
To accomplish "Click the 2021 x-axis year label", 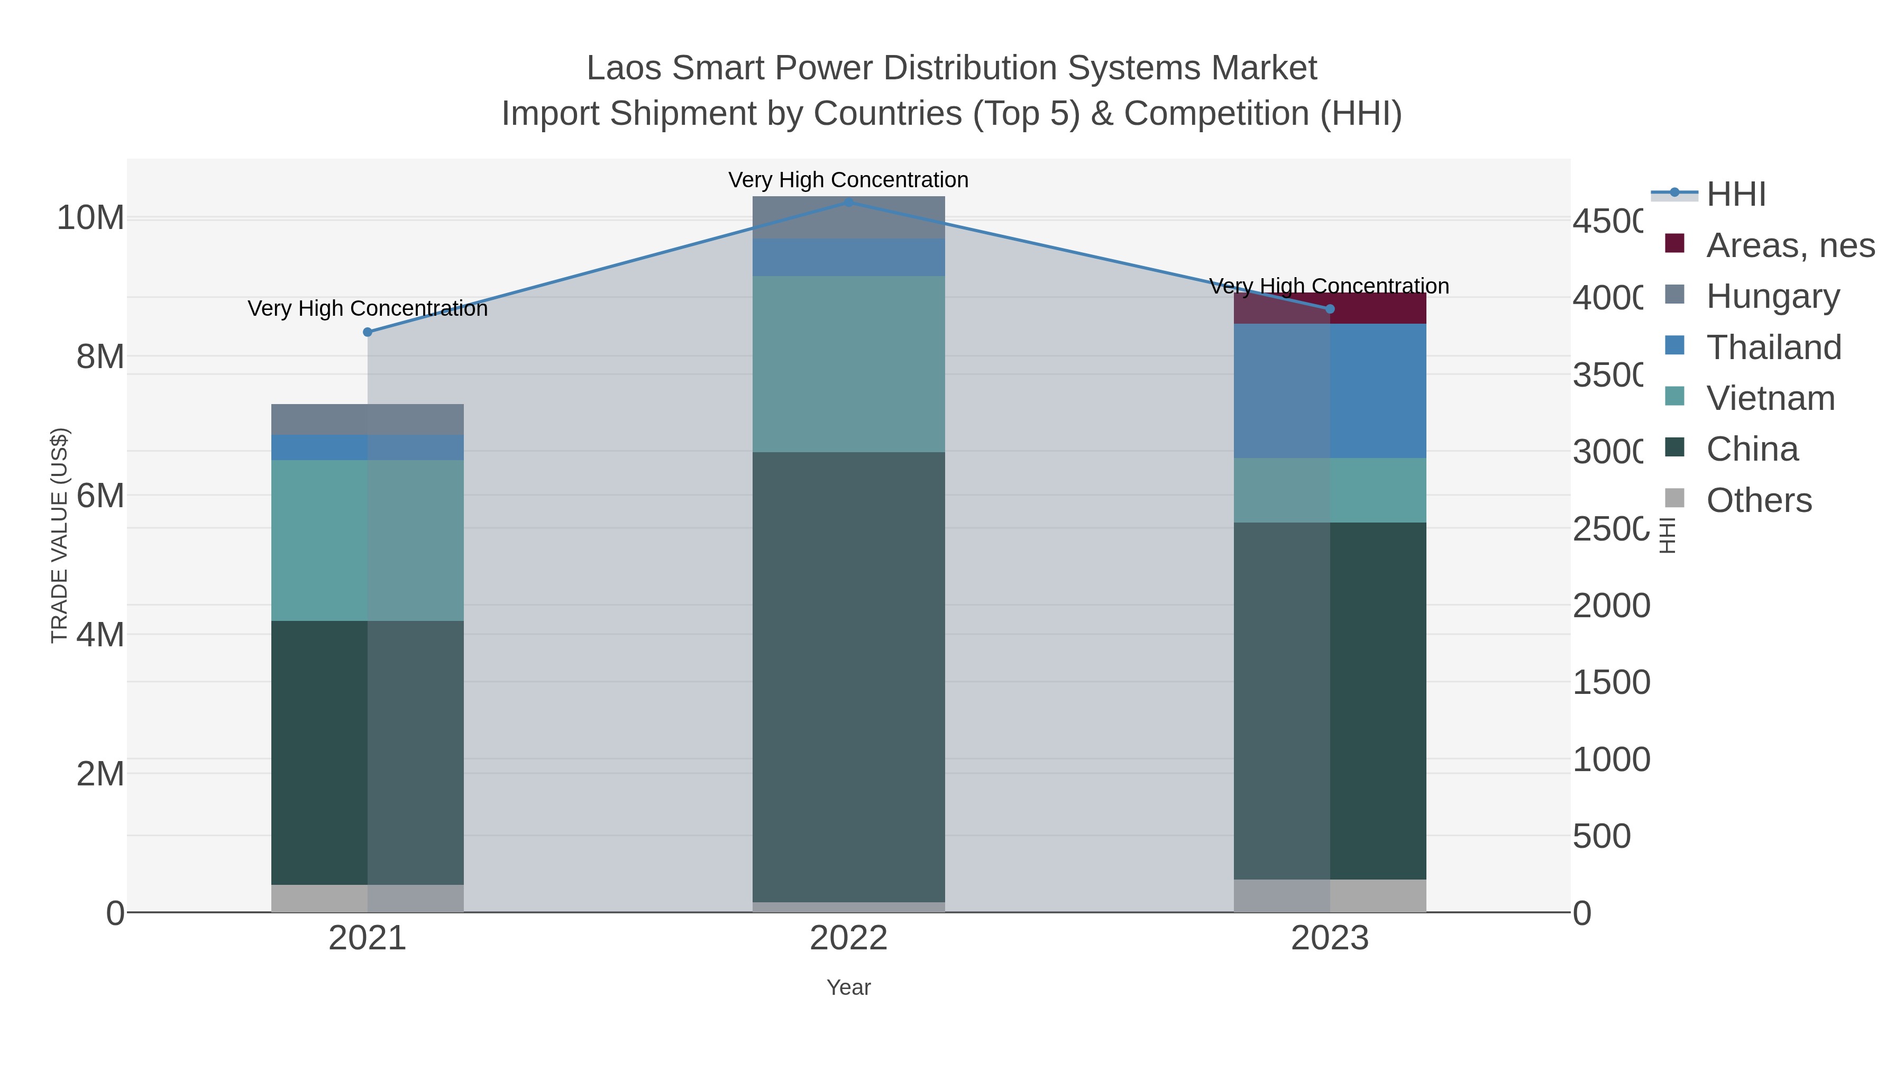I will (x=368, y=939).
